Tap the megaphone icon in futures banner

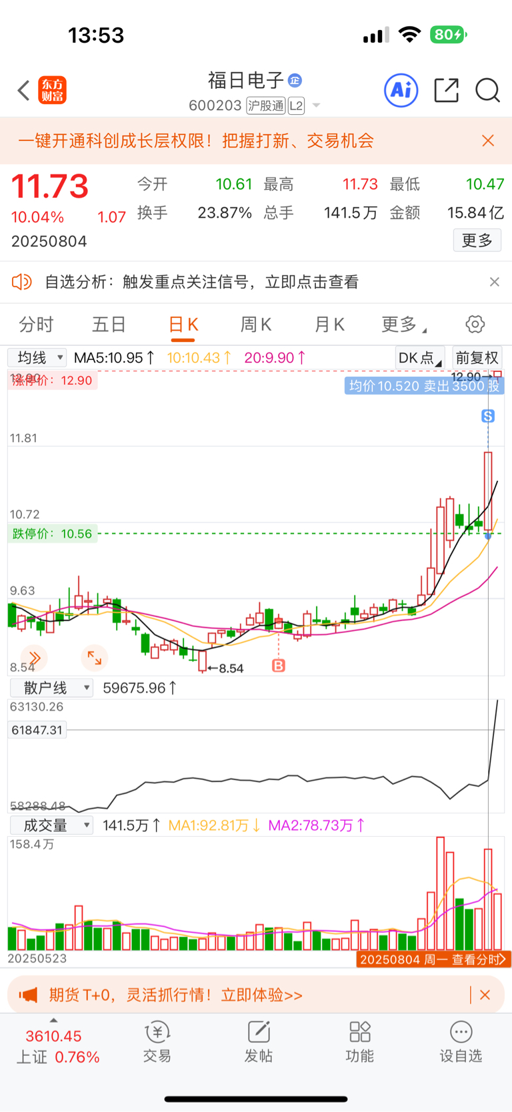(28, 995)
